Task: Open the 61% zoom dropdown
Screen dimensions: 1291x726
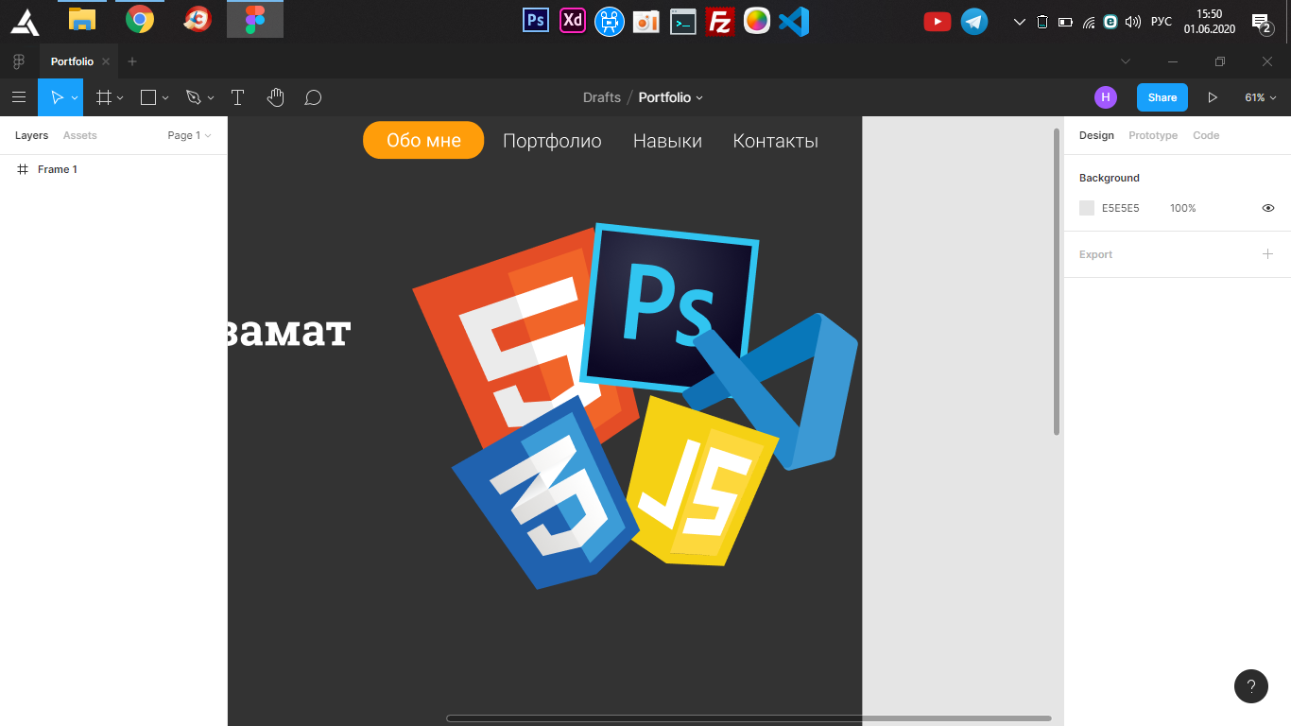Action: (x=1261, y=97)
